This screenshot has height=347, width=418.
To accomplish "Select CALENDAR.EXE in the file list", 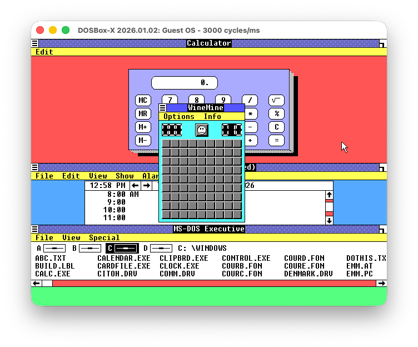I will tap(123, 258).
